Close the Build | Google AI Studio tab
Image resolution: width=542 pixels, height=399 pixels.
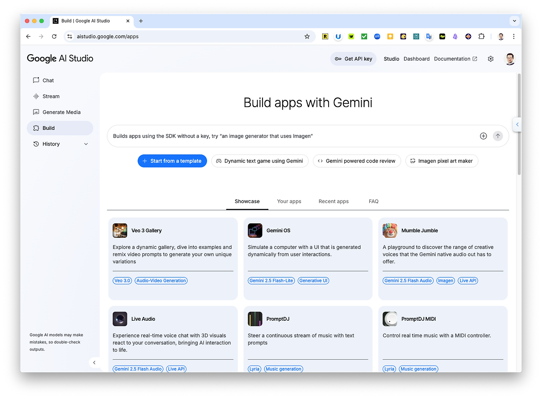pos(128,21)
